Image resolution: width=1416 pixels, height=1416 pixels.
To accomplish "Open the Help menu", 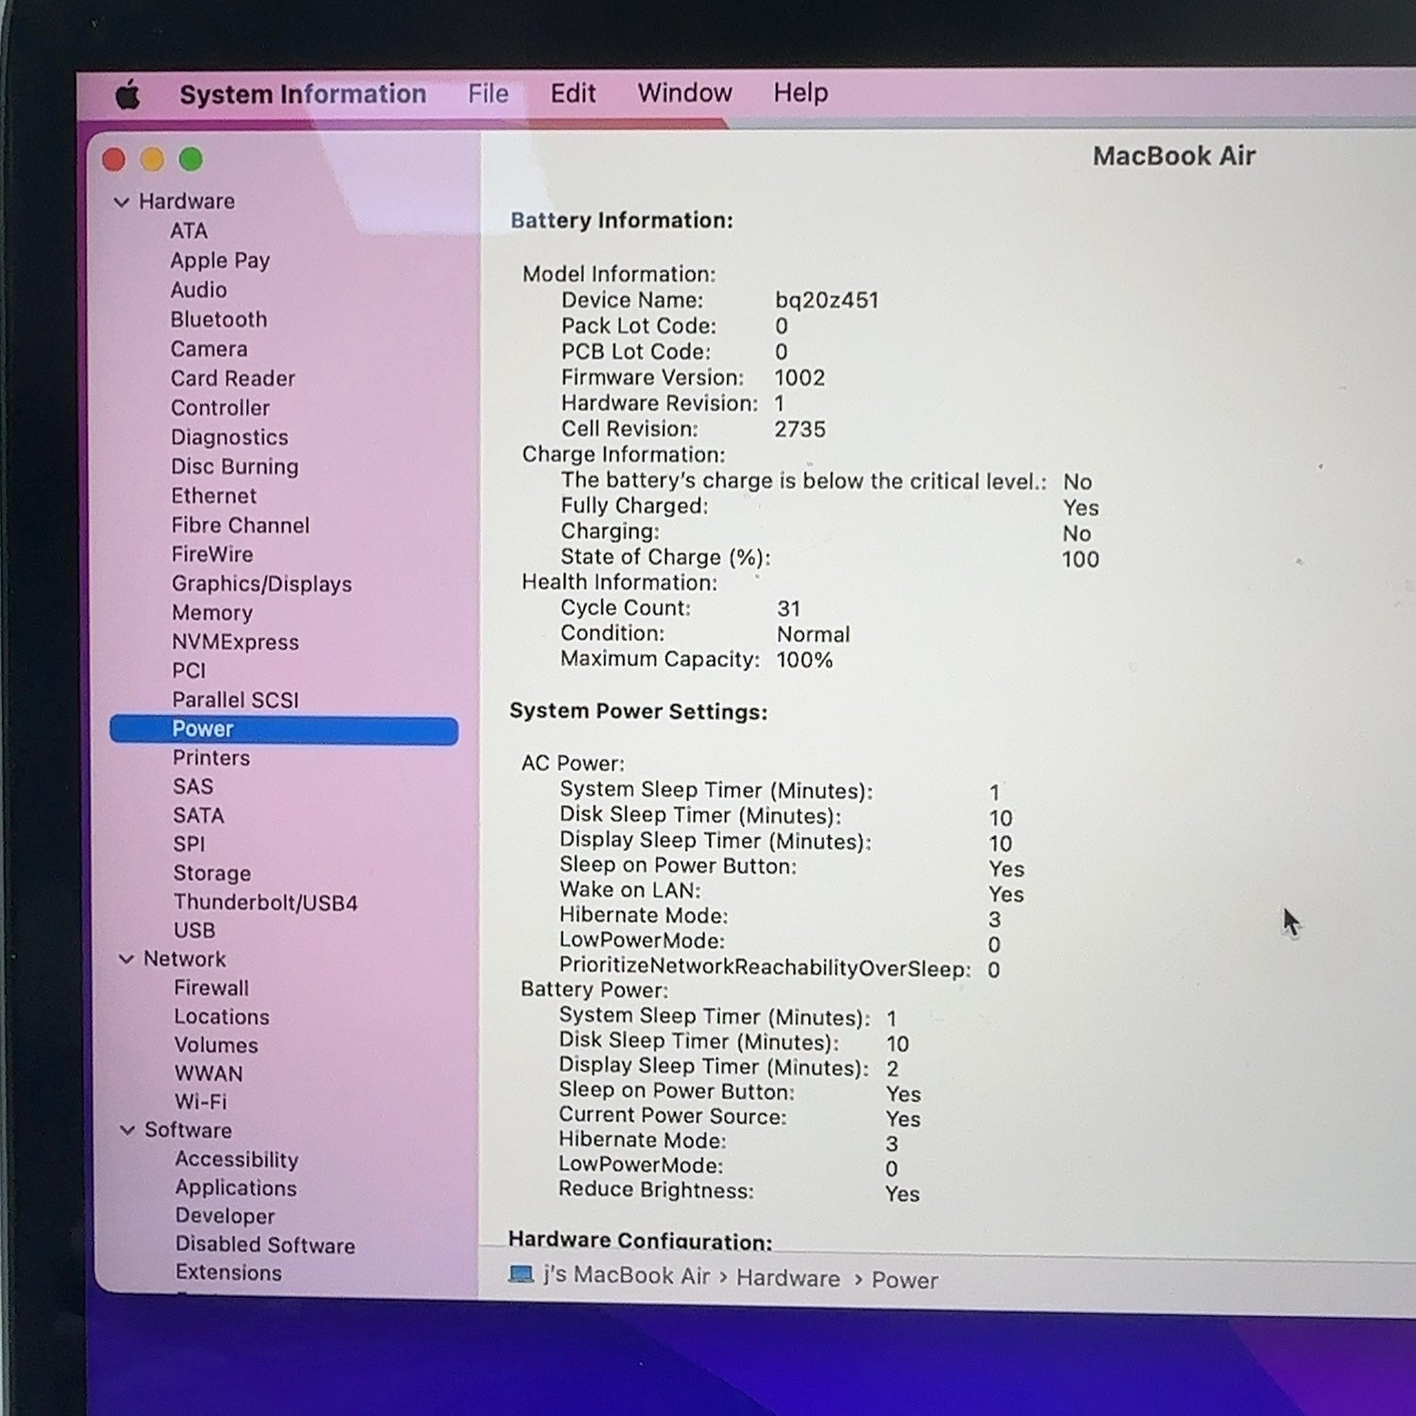I will pyautogui.click(x=801, y=93).
